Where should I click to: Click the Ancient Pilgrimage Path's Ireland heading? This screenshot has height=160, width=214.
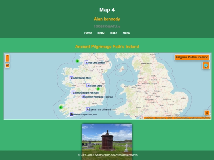[x=107, y=47]
